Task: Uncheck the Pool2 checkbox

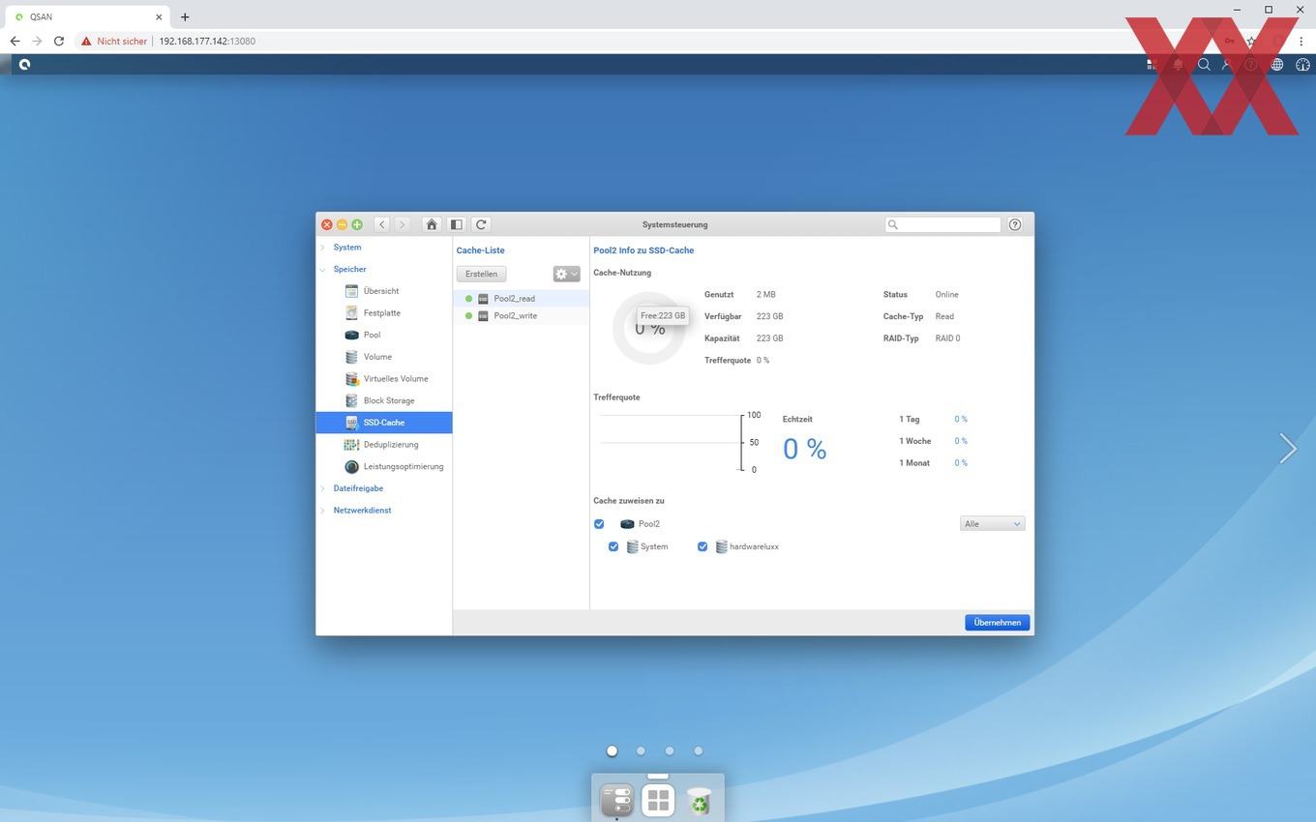Action: 599,524
